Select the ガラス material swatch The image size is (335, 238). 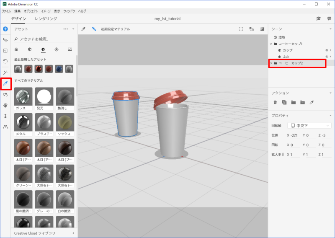(x=23, y=97)
